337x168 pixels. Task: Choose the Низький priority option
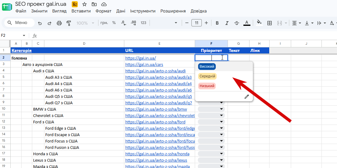[x=207, y=86]
